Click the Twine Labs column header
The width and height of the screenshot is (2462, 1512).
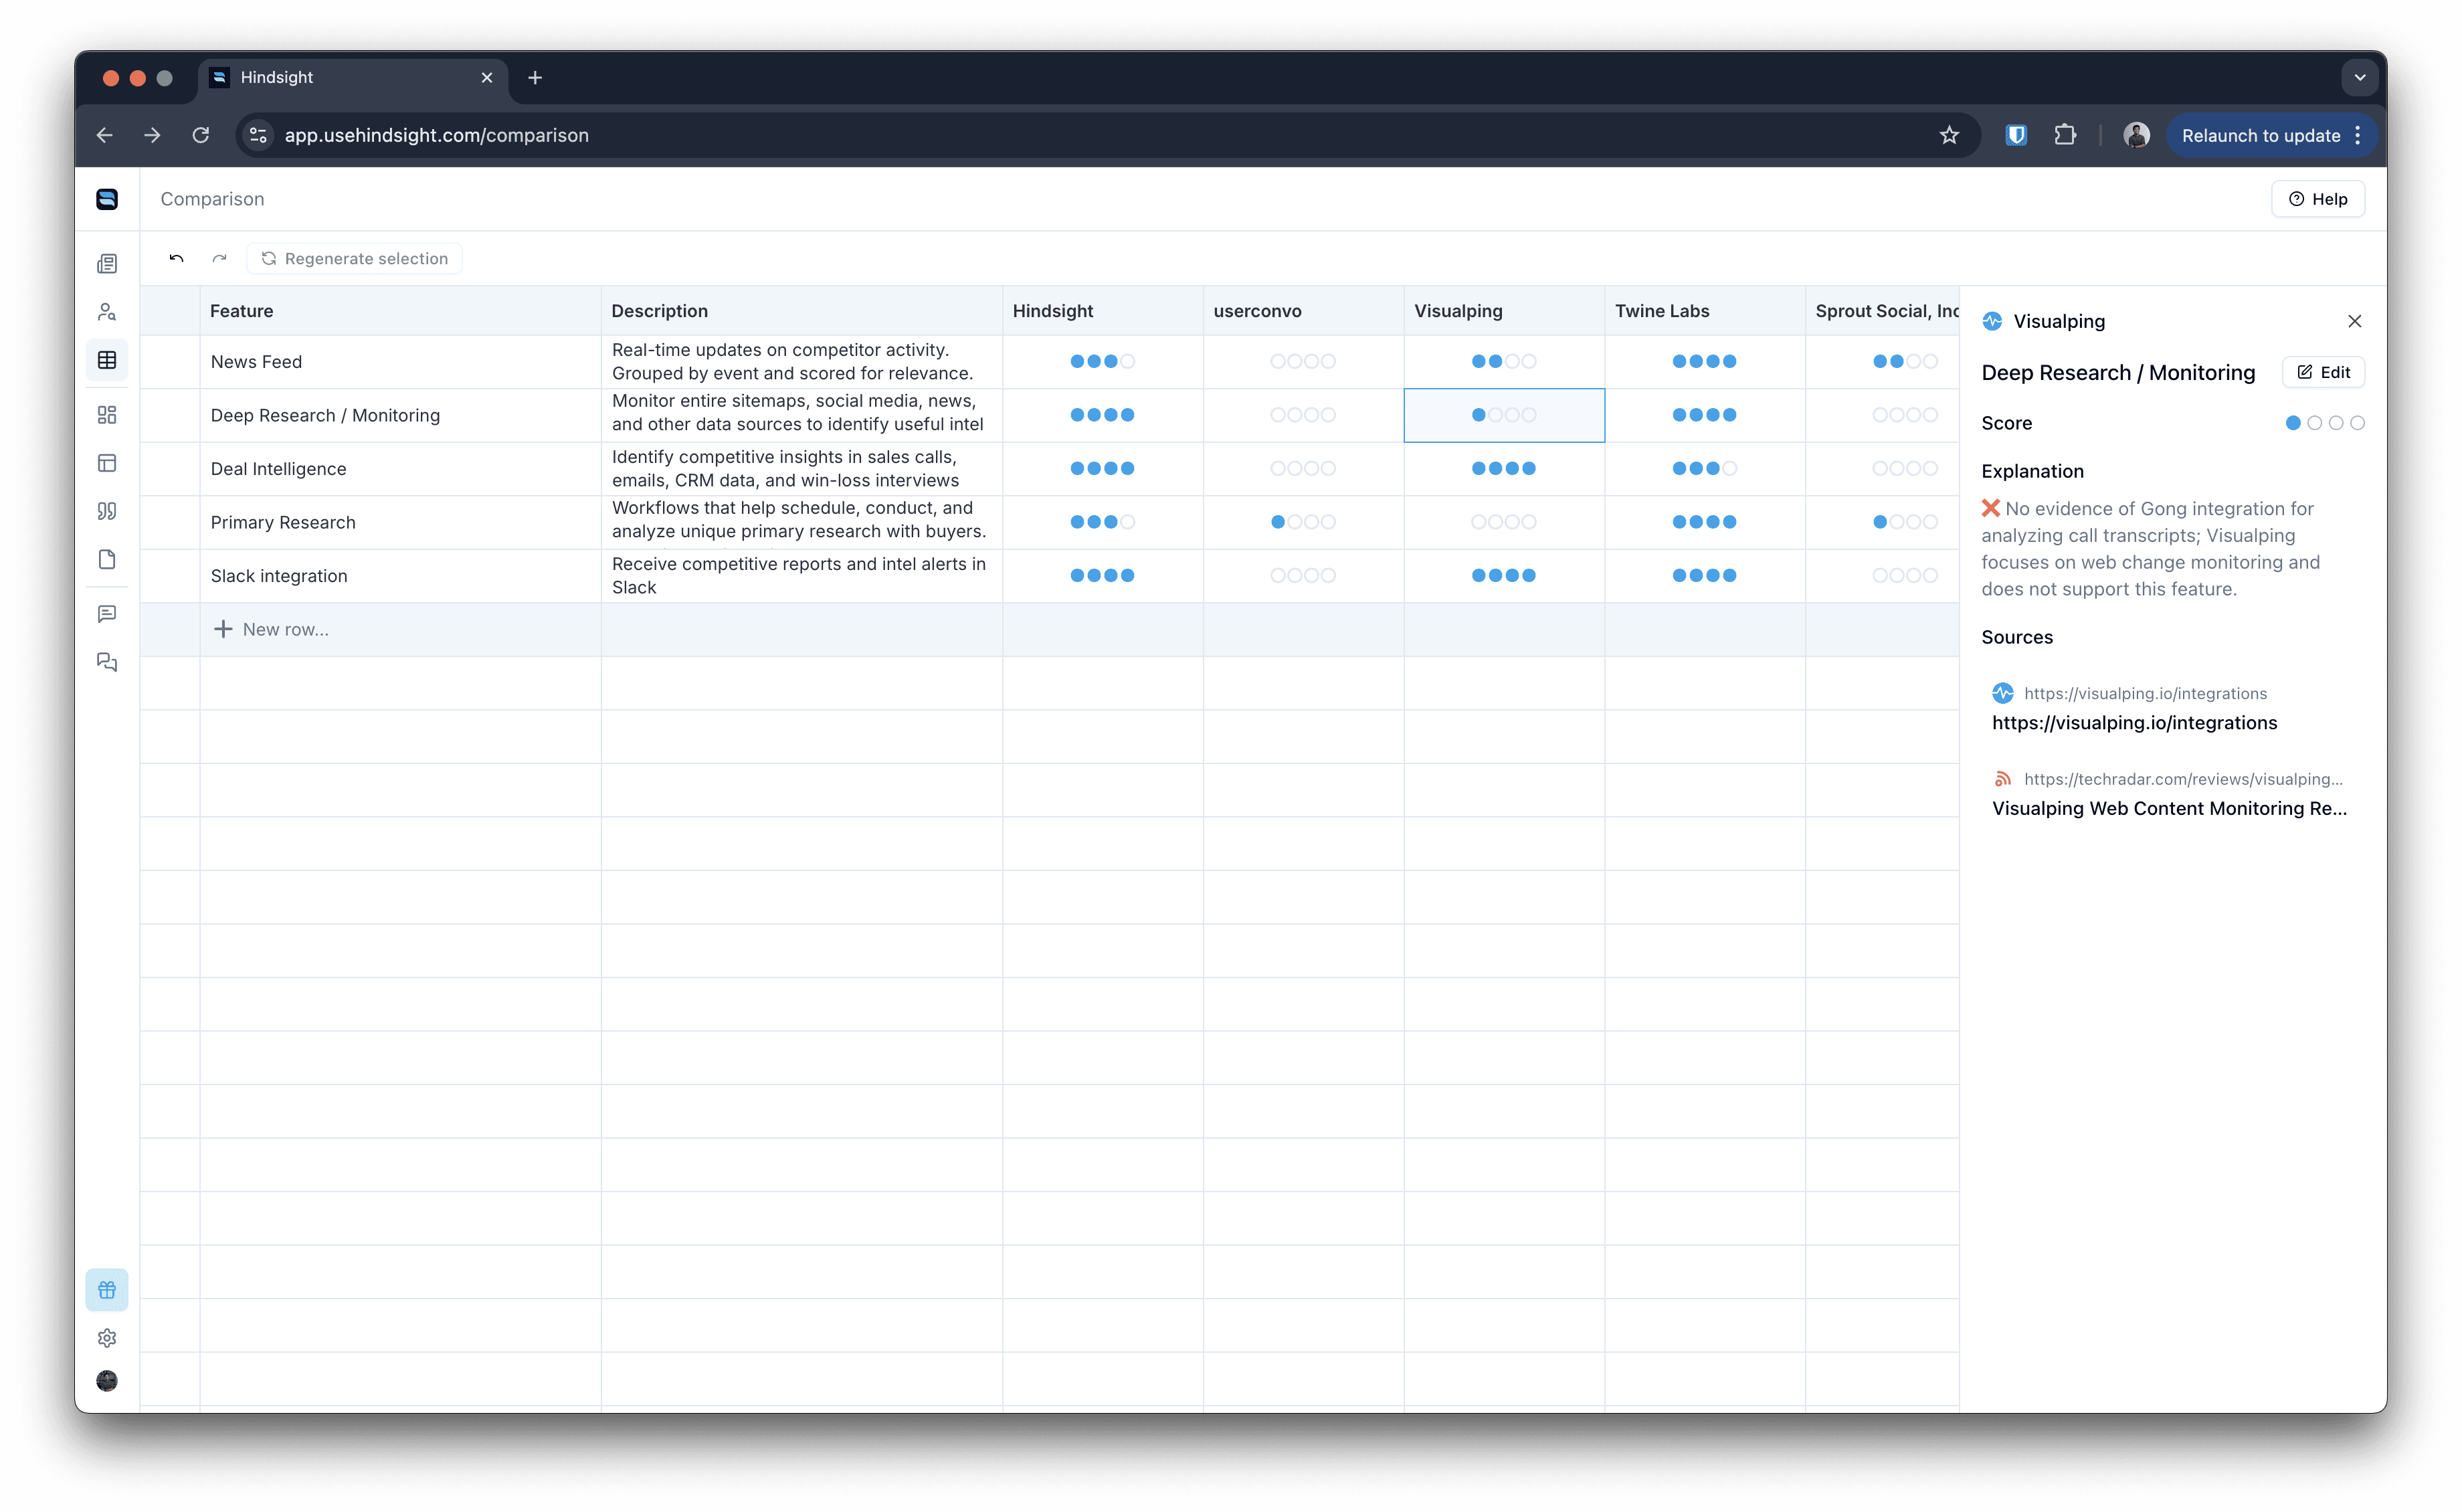click(1705, 311)
